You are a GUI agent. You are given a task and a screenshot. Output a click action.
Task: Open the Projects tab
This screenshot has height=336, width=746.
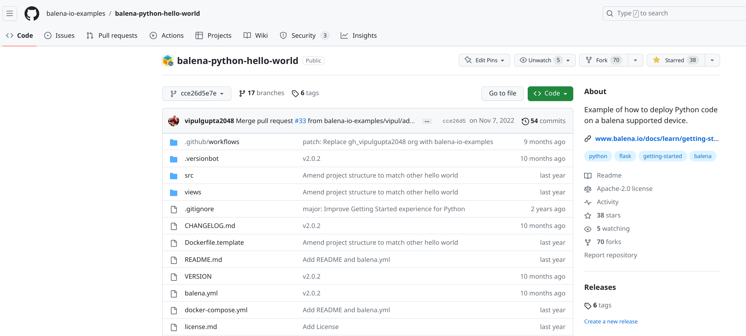[x=213, y=36]
